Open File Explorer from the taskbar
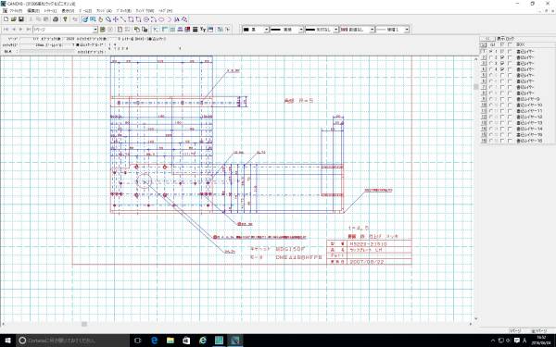 pyautogui.click(x=171, y=341)
